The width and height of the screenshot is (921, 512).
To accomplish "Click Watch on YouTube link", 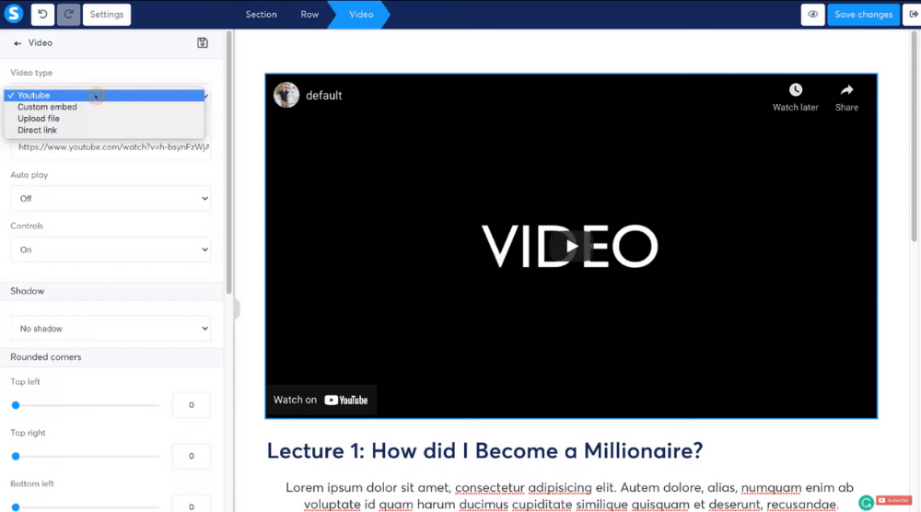I will 321,400.
